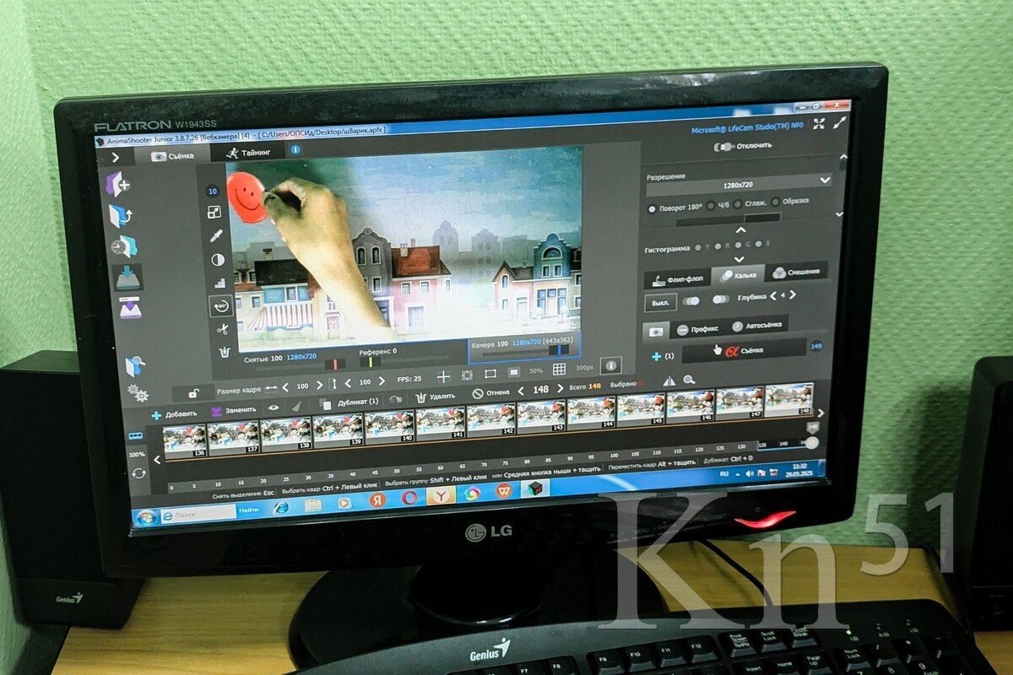1013x675 pixels.
Task: Select the histogram Y channel radio
Action: click(696, 248)
